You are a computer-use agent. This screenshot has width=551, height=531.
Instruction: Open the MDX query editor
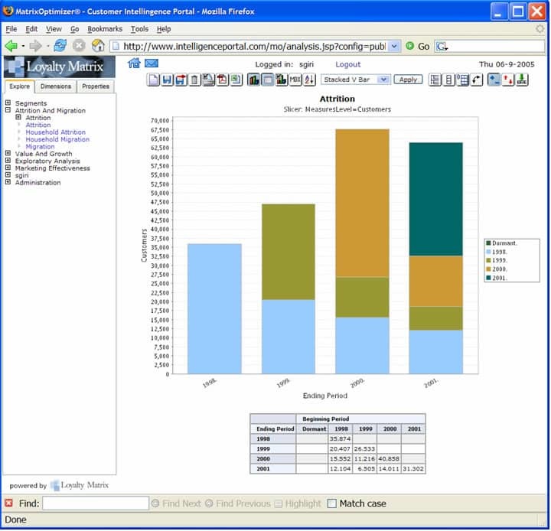[x=295, y=80]
